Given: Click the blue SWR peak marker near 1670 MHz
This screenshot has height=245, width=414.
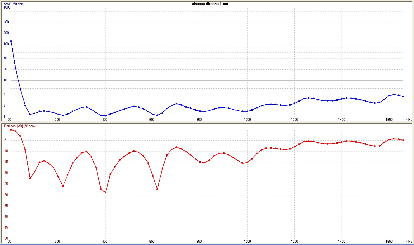Looking at the screenshot, I should coord(394,94).
